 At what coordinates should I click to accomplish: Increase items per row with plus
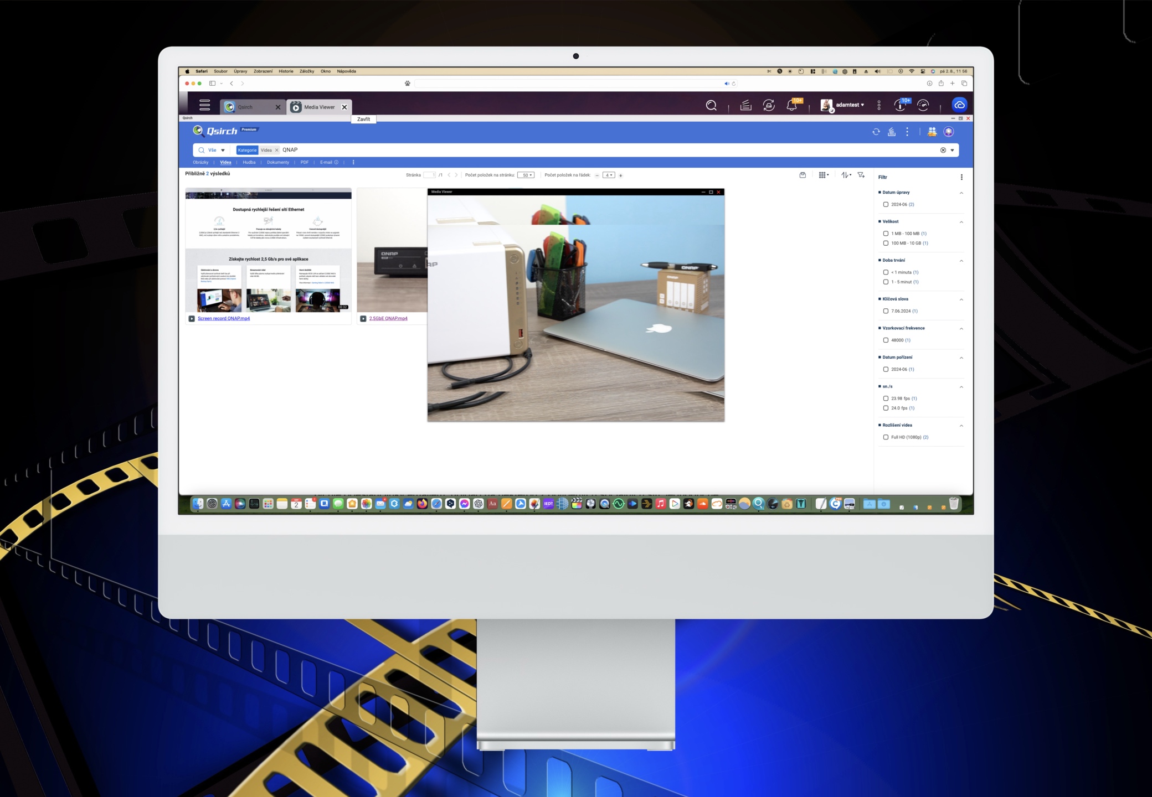[x=620, y=175]
